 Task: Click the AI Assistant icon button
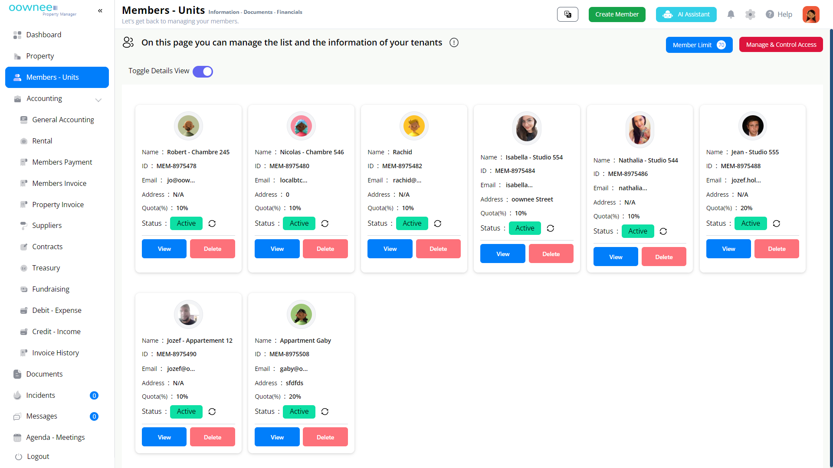[x=686, y=14]
